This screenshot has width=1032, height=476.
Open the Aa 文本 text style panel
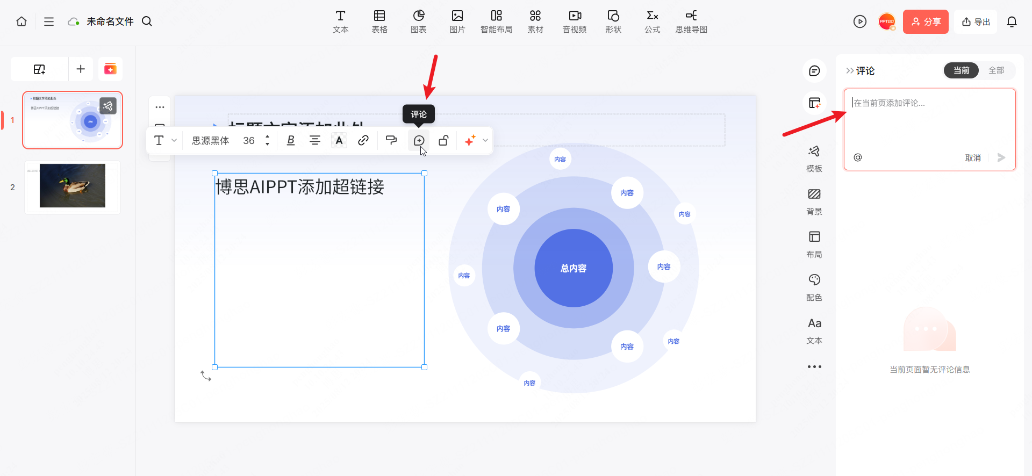814,330
